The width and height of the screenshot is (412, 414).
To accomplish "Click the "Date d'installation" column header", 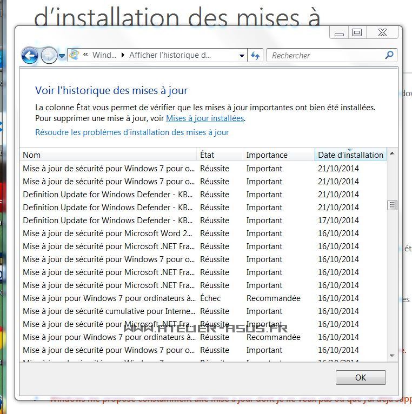I will pyautogui.click(x=350, y=155).
